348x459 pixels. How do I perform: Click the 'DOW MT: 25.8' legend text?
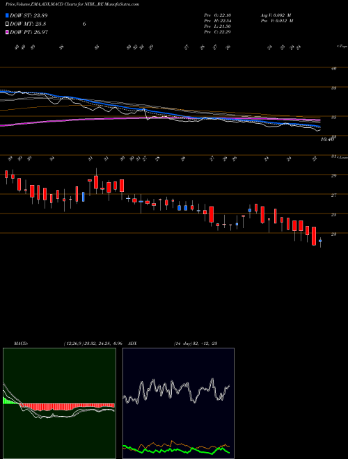click(28, 24)
